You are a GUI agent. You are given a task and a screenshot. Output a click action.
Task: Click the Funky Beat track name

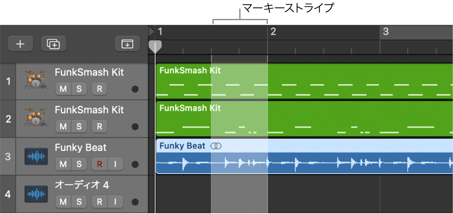81,148
